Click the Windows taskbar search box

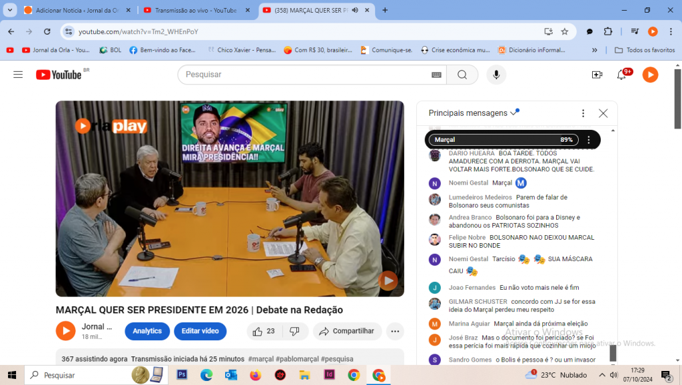[96, 375]
